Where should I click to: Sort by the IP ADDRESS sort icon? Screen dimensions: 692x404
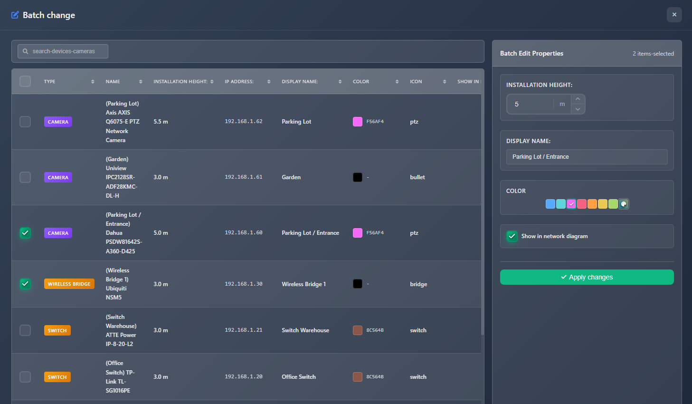[269, 81]
